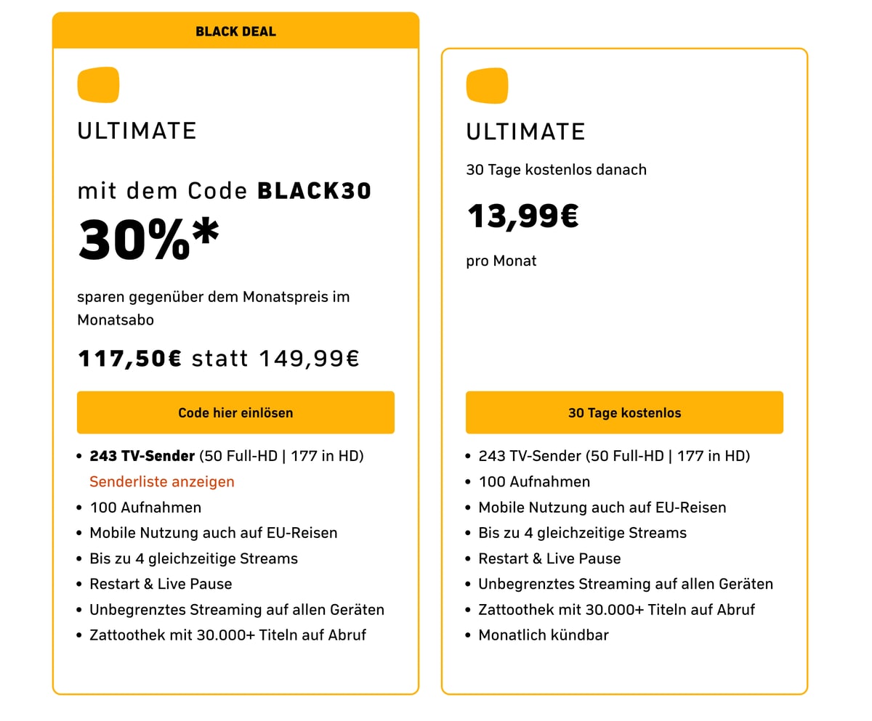Click the bold "243 TV-Sender" text
The width and height of the screenshot is (872, 721).
coord(142,456)
